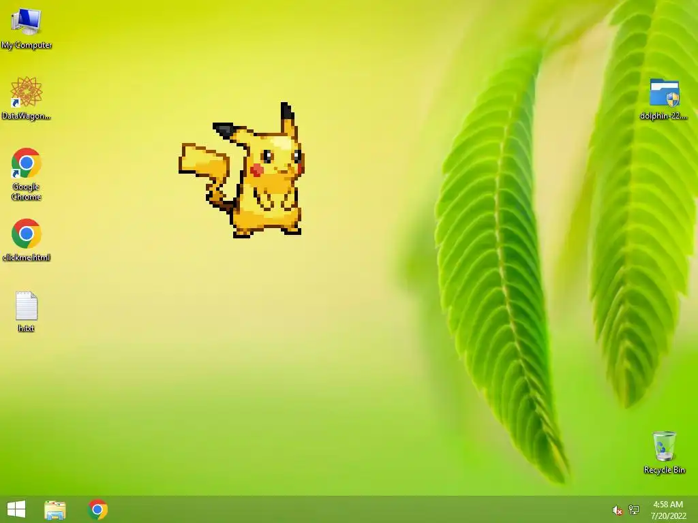The width and height of the screenshot is (698, 523).
Task: Click the "dolphin-22..." label text
Action: (664, 116)
